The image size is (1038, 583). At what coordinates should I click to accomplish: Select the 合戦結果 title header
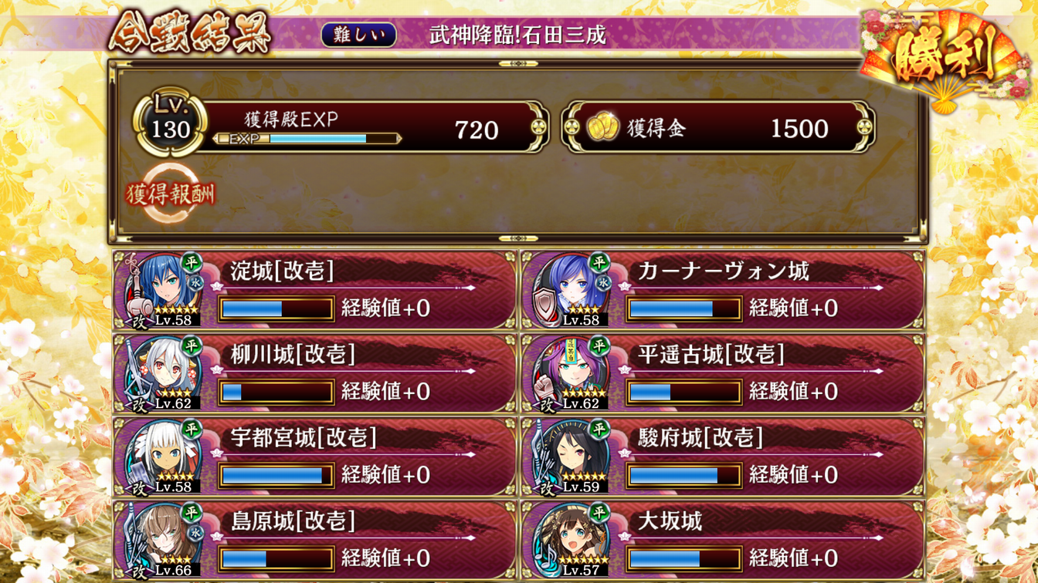(190, 35)
